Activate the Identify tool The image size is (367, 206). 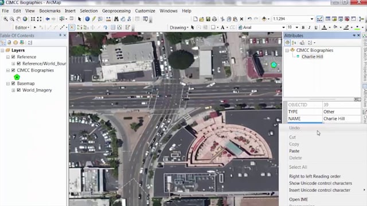tap(87, 19)
